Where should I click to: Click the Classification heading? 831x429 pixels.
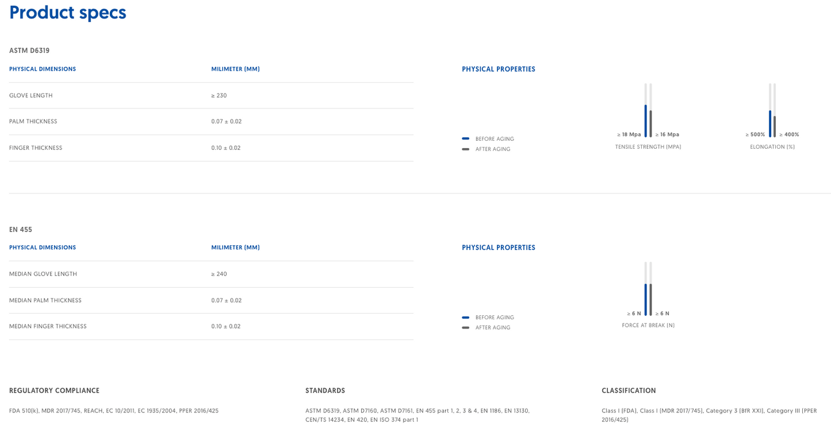[x=629, y=391]
